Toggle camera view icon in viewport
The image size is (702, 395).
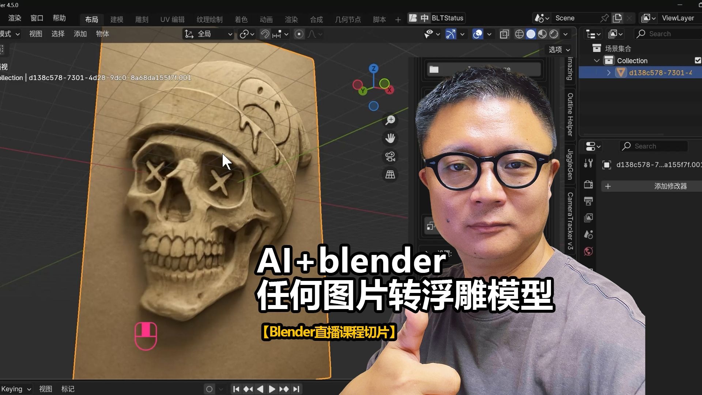(x=390, y=157)
